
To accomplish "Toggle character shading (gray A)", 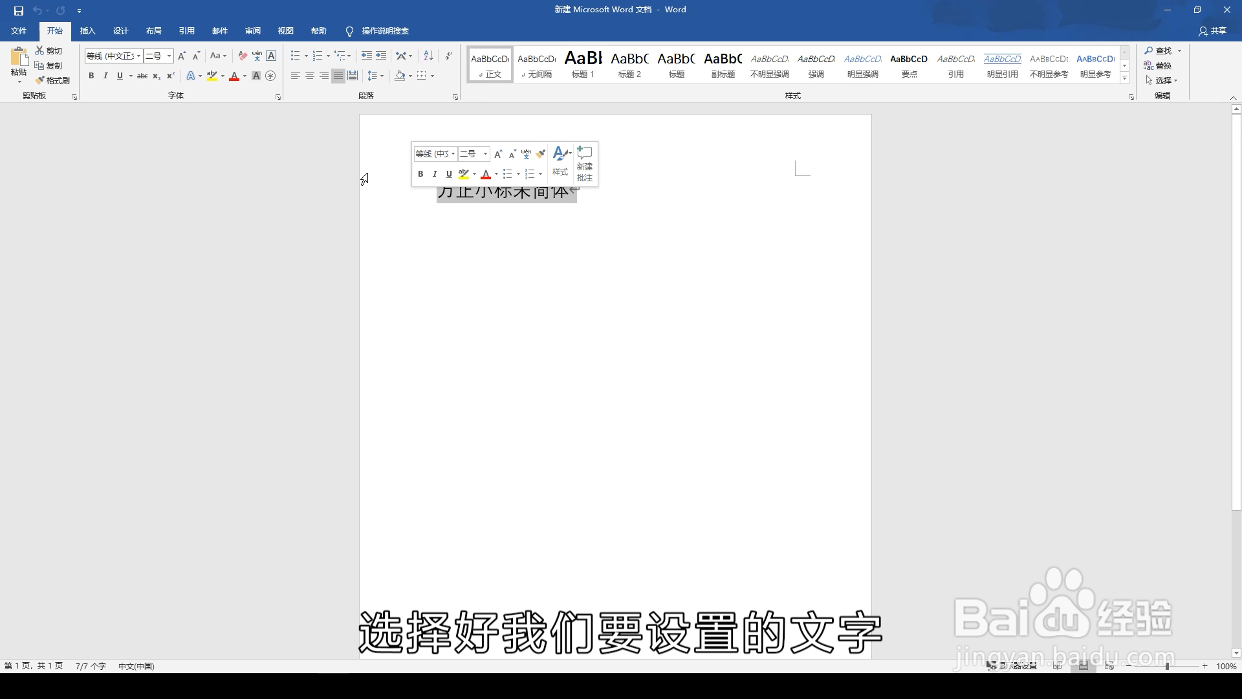I will [256, 76].
